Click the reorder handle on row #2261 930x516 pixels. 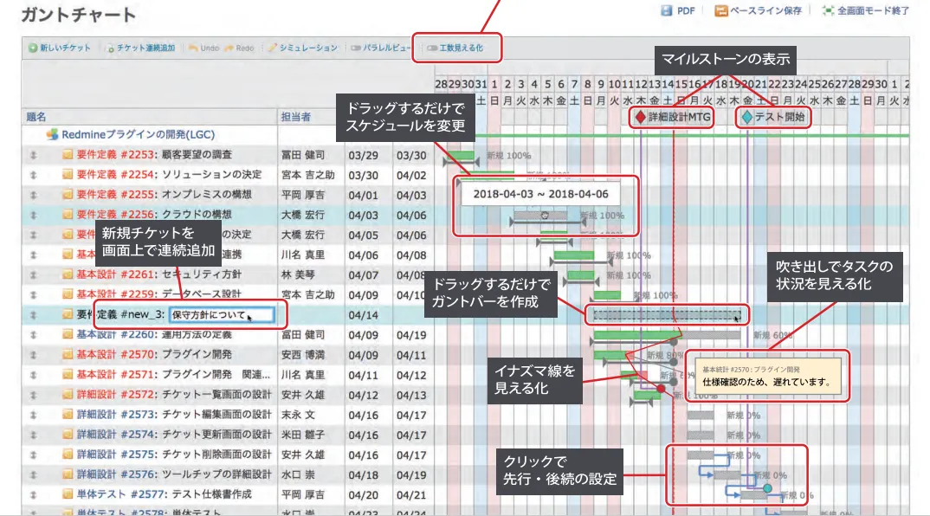33,274
